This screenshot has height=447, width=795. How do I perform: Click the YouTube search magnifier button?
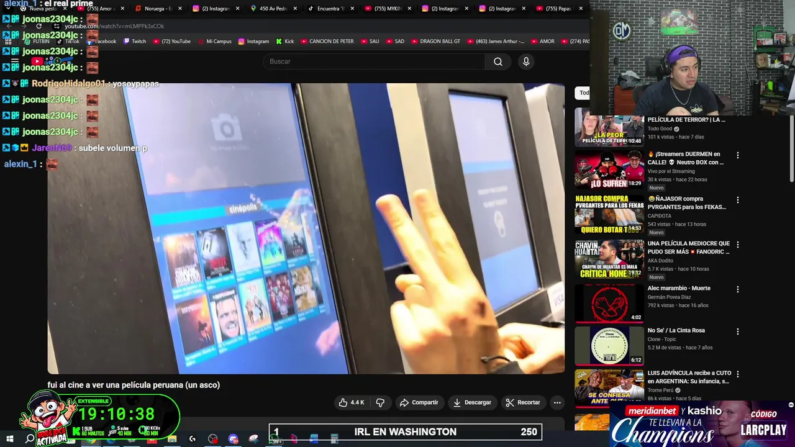[x=497, y=61]
